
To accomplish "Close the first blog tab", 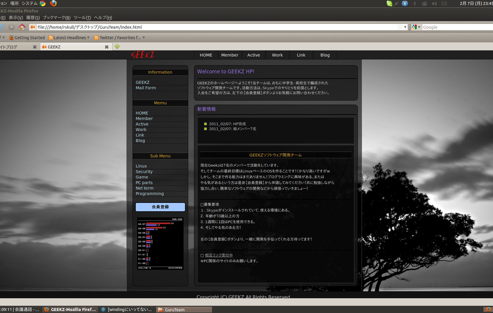I will (35, 47).
